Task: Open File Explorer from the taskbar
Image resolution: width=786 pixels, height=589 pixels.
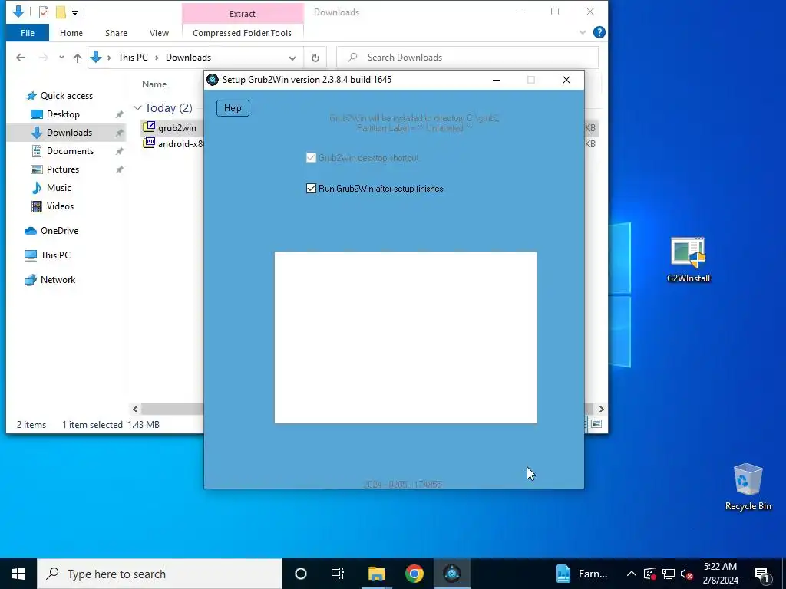Action: click(x=376, y=574)
